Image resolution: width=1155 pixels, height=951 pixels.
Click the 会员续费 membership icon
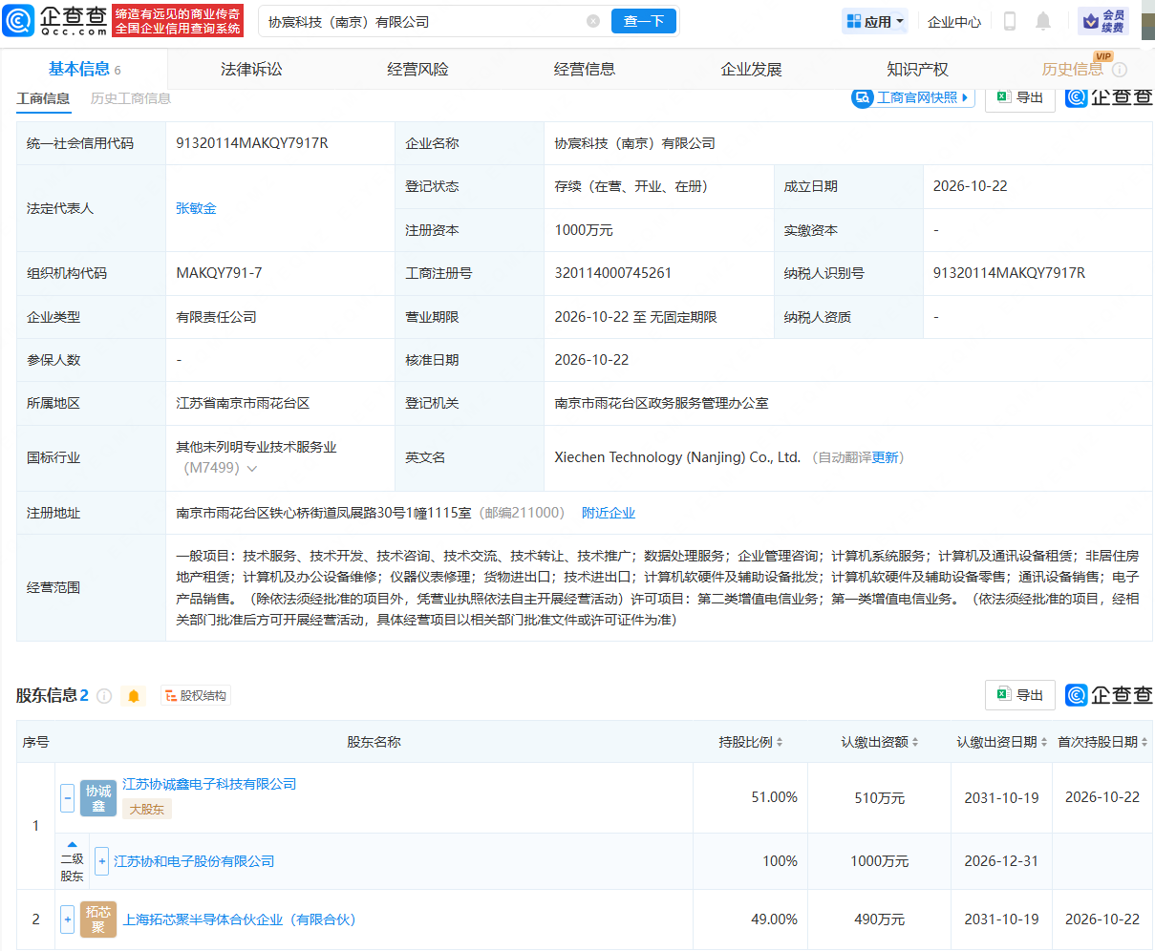1103,21
